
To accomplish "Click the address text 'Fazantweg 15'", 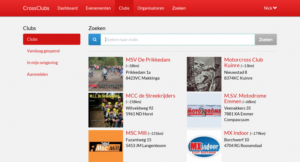I will (139, 140).
